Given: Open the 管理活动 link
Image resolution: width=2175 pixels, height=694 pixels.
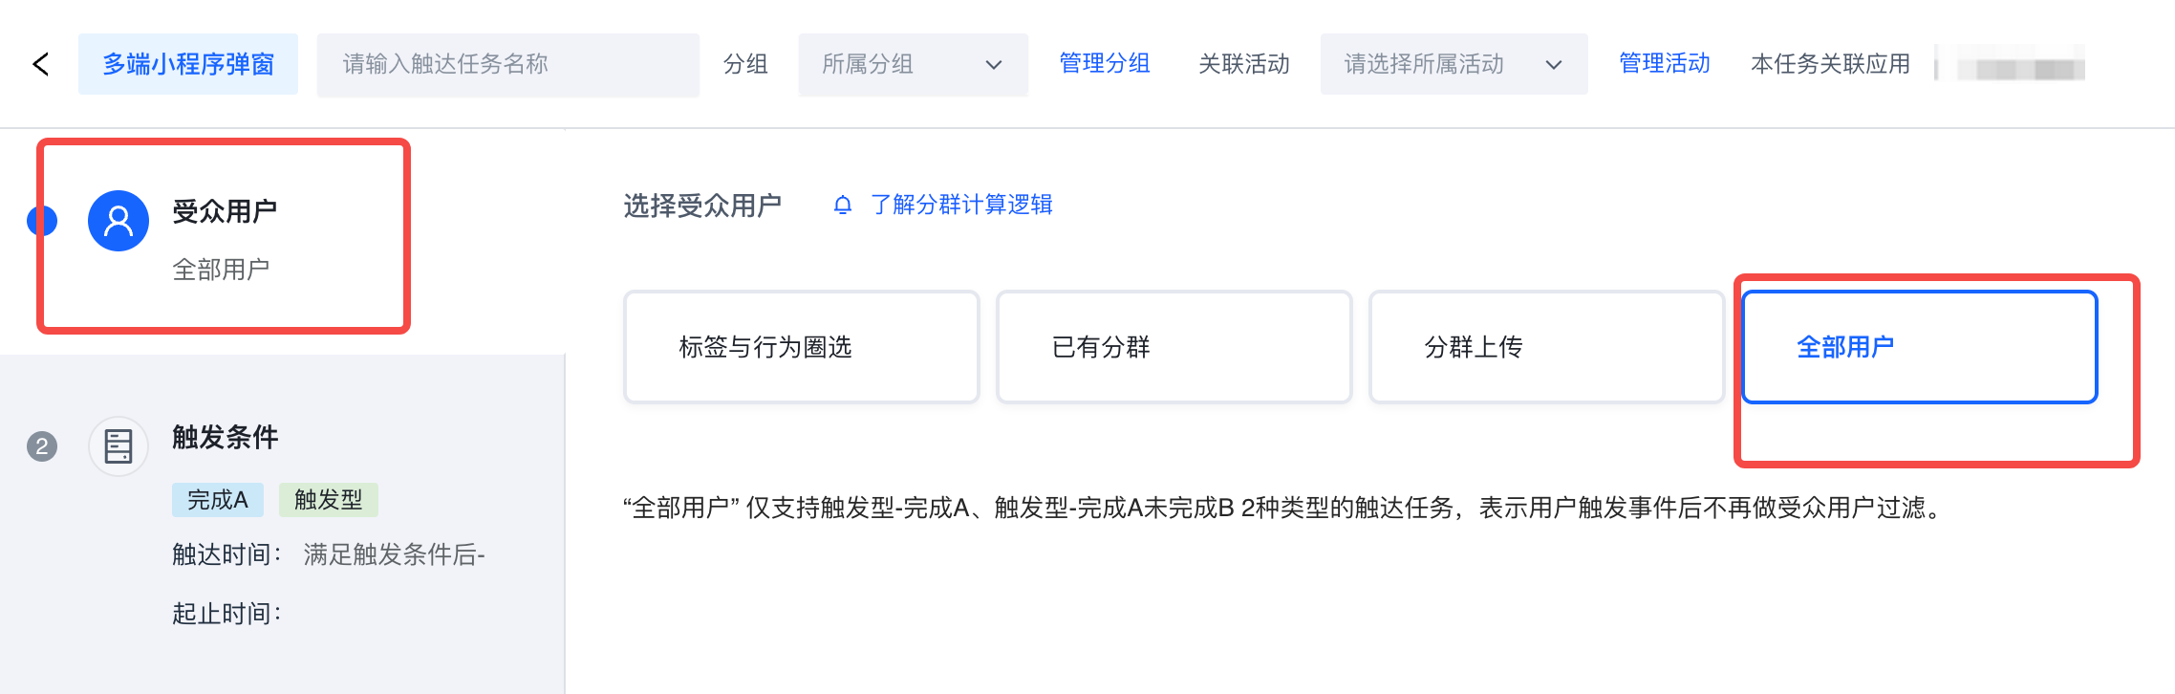Looking at the screenshot, I should 1664,64.
